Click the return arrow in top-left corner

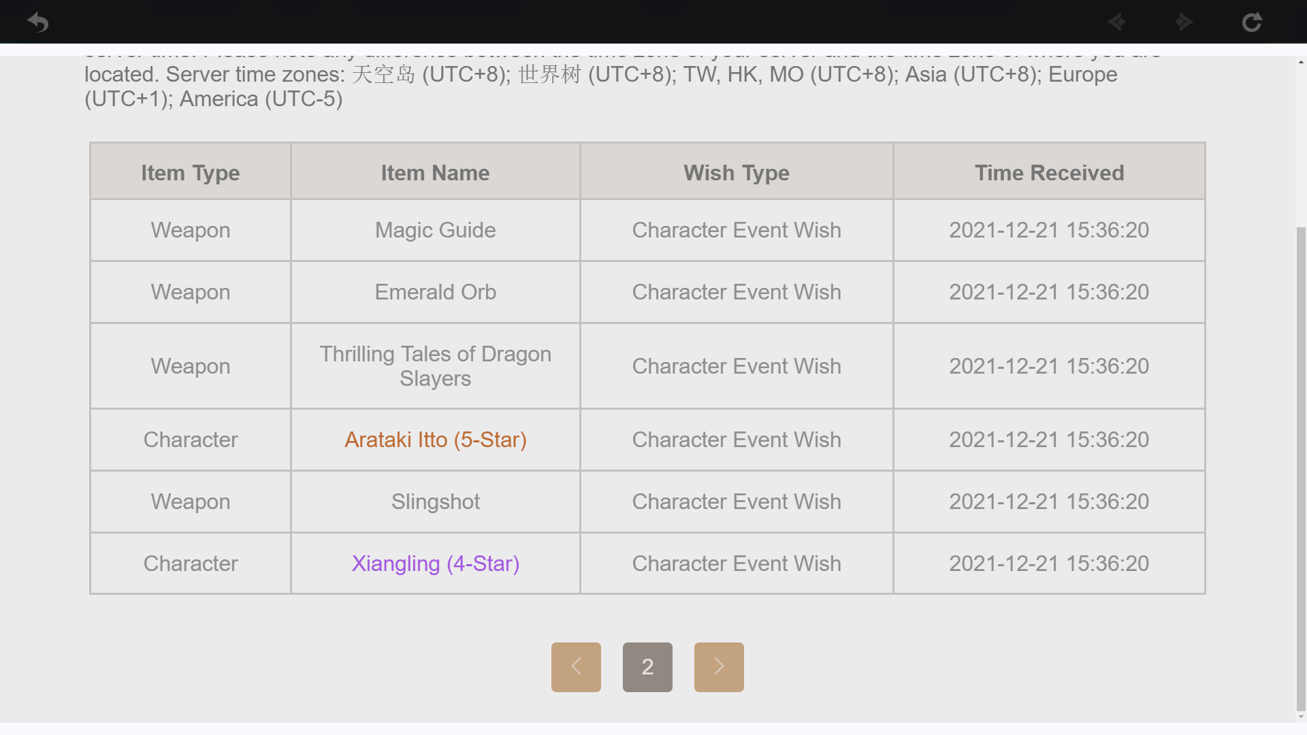(x=38, y=22)
